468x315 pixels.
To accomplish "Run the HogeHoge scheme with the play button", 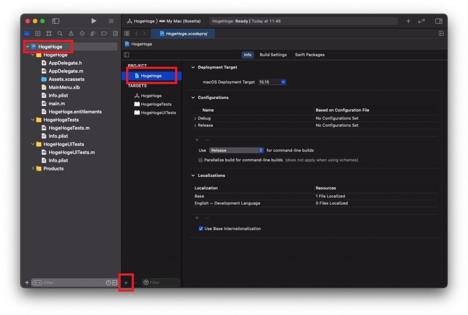I will point(94,21).
